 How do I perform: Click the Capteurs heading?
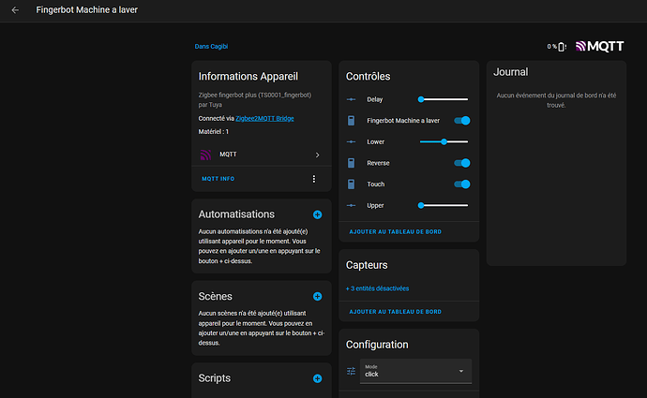367,265
